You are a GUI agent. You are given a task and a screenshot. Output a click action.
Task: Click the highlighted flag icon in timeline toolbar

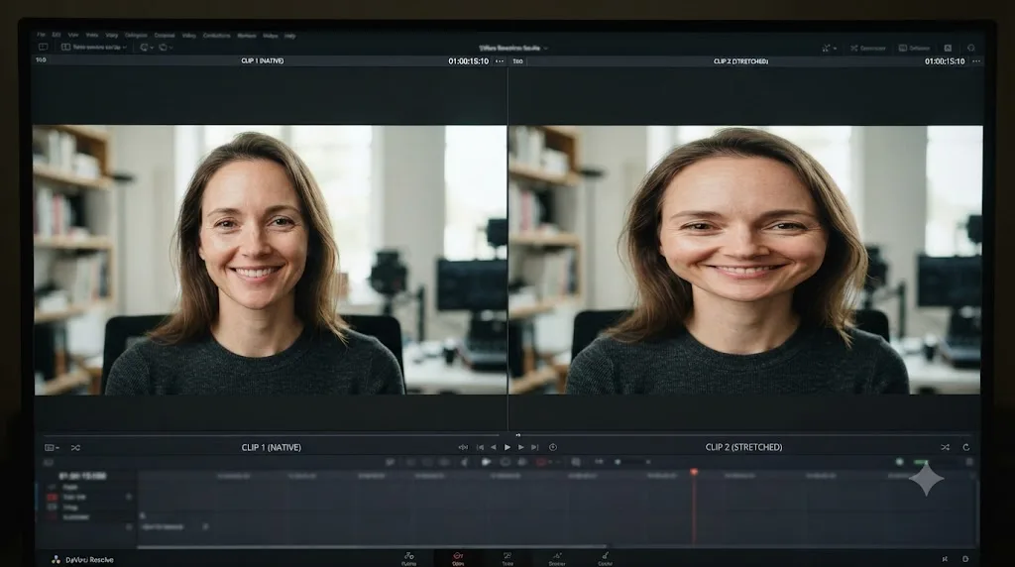pyautogui.click(x=486, y=462)
